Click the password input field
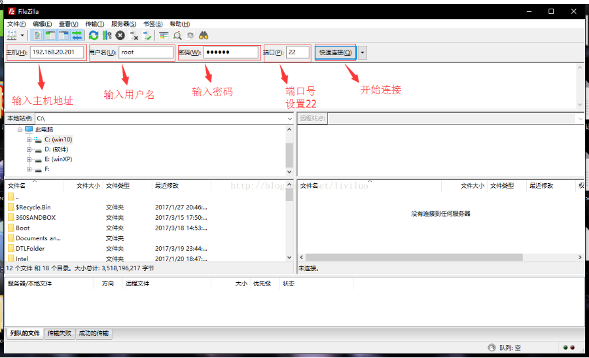Image resolution: width=589 pixels, height=358 pixels. tap(231, 52)
